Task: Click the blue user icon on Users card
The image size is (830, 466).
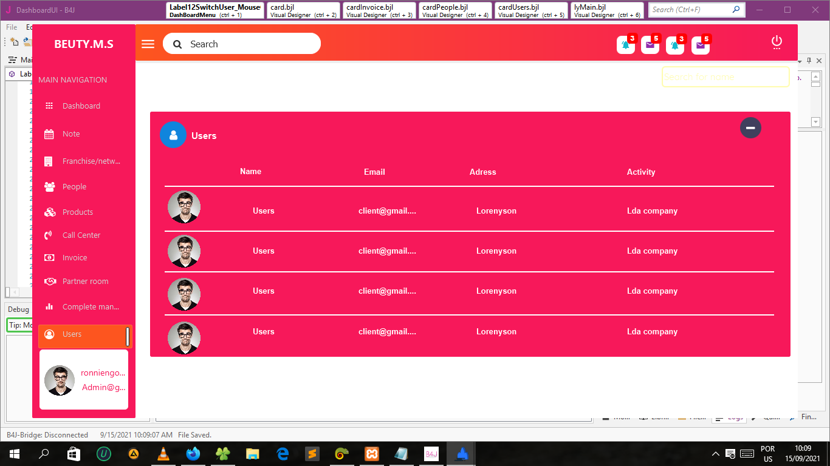Action: pos(173,135)
